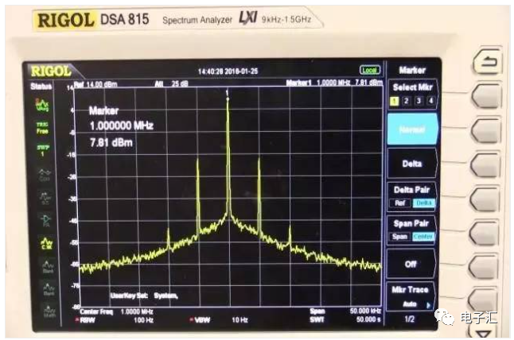Click the physical softkey beside Delta Pair
The height and width of the screenshot is (340, 514).
(x=485, y=199)
